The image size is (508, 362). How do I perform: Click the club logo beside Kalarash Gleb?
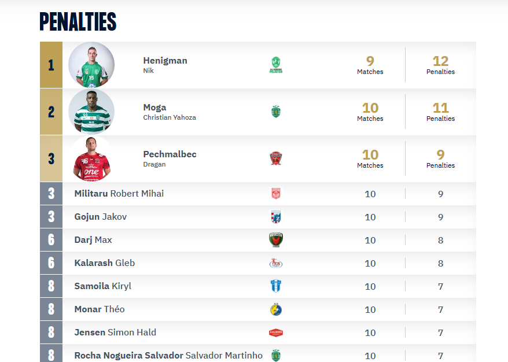click(276, 263)
